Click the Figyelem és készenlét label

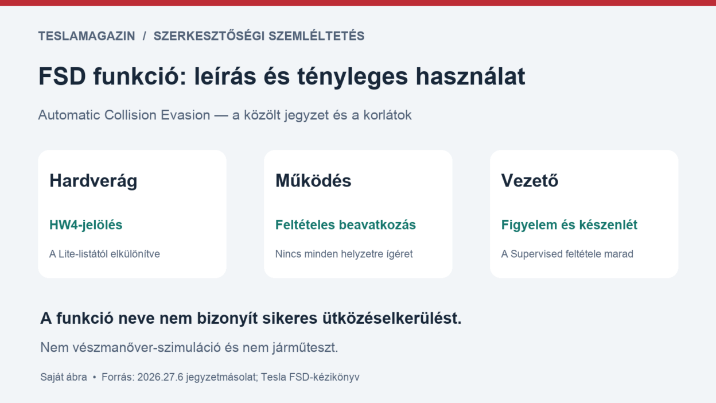point(569,225)
